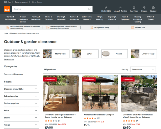
Task: Click the search magnifier icon
Action: [x=89, y=9]
